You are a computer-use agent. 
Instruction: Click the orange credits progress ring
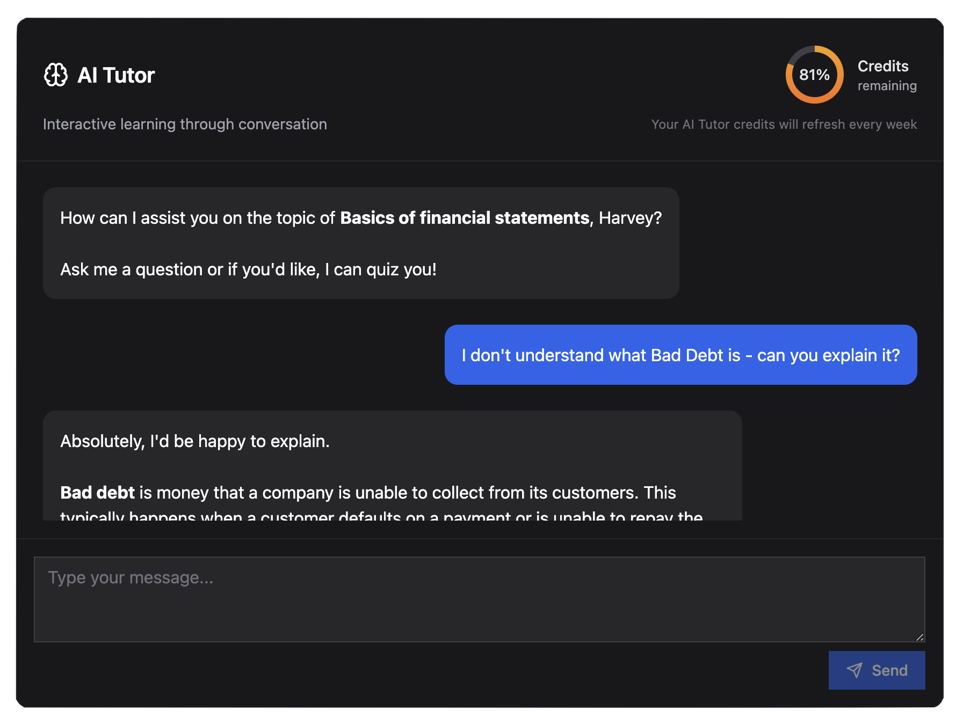tap(814, 75)
